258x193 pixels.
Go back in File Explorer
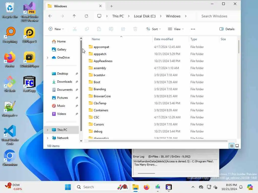(50, 16)
